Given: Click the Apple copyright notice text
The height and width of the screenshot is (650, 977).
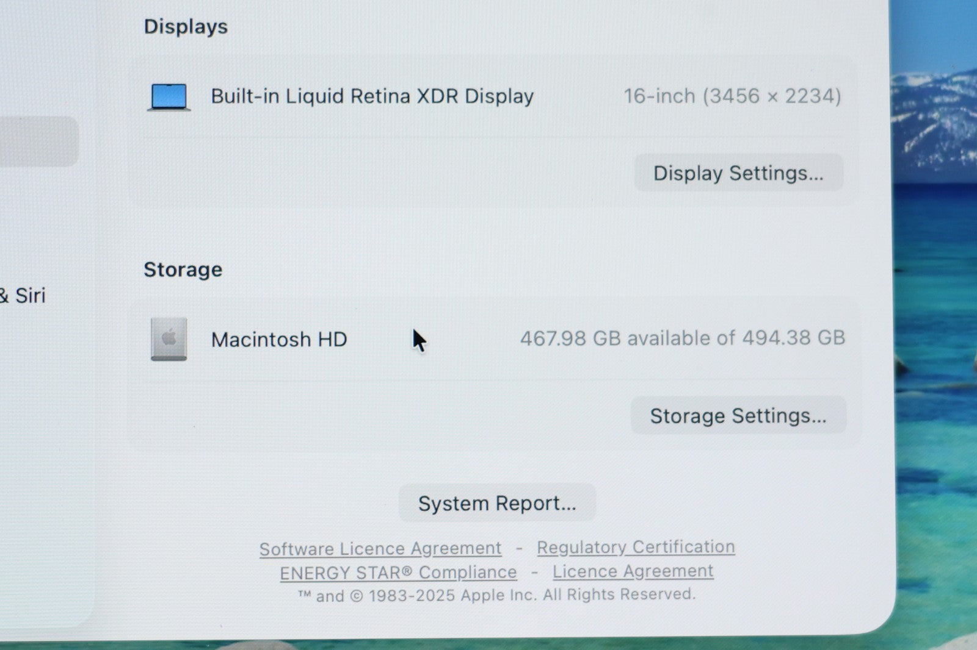Looking at the screenshot, I should 496,595.
